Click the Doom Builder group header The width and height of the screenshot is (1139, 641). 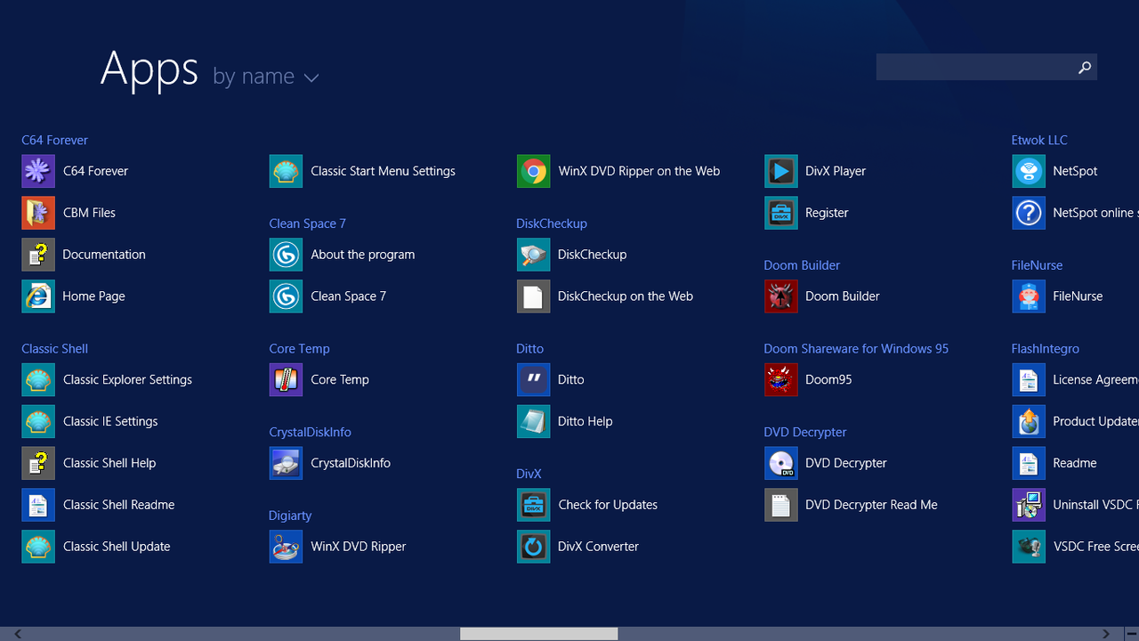pos(802,265)
